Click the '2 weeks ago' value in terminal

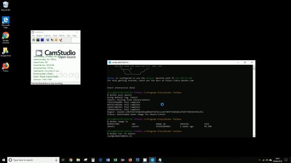[x=187, y=126]
